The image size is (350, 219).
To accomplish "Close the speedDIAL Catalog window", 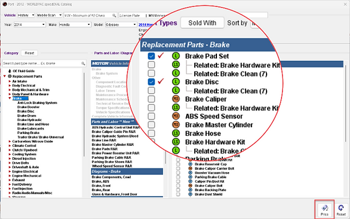I will [345, 4].
